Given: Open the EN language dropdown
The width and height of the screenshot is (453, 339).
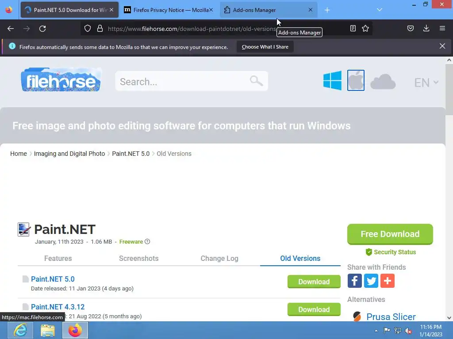Looking at the screenshot, I should [426, 83].
